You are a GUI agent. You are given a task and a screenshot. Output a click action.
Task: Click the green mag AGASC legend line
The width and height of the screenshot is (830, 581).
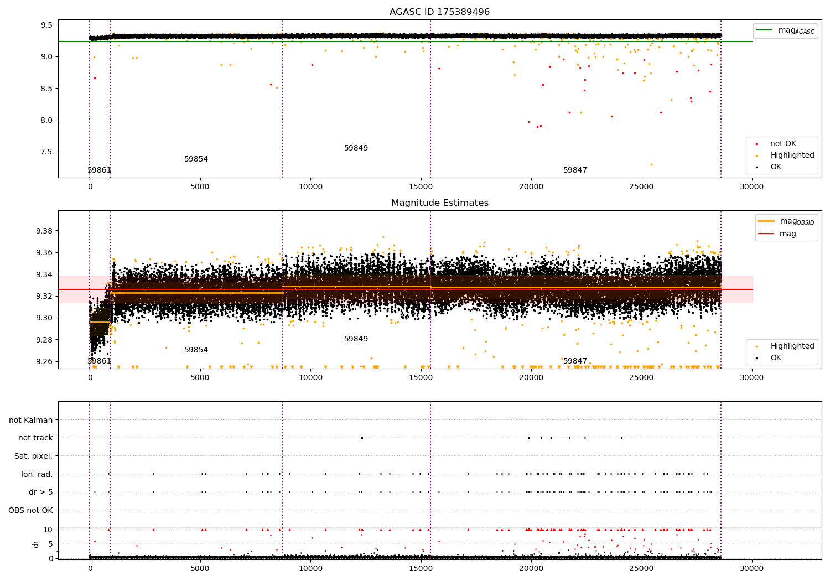[765, 30]
